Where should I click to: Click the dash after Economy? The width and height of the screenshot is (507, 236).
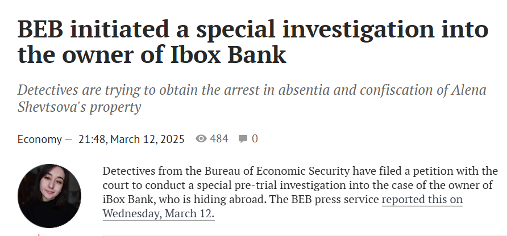pyautogui.click(x=68, y=140)
